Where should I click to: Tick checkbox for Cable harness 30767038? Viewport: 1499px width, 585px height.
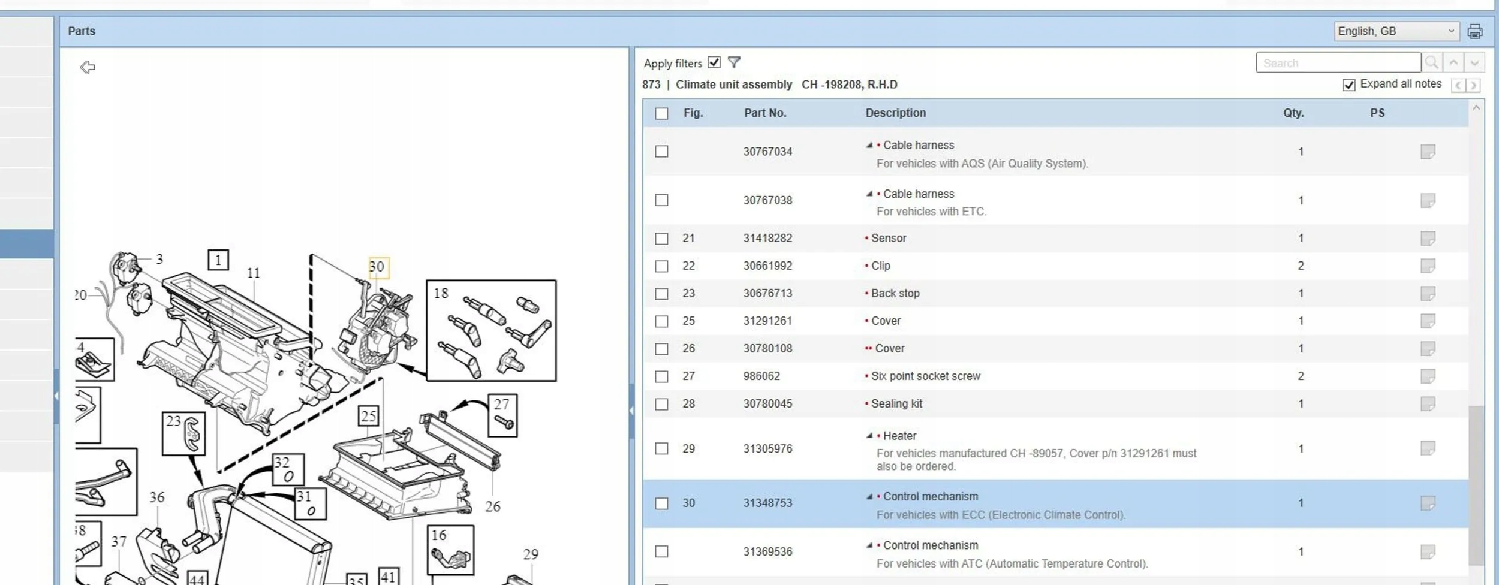click(x=661, y=200)
